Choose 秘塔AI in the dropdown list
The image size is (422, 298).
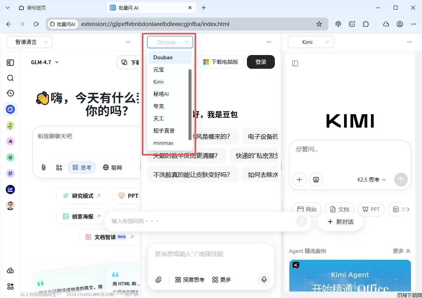(161, 94)
